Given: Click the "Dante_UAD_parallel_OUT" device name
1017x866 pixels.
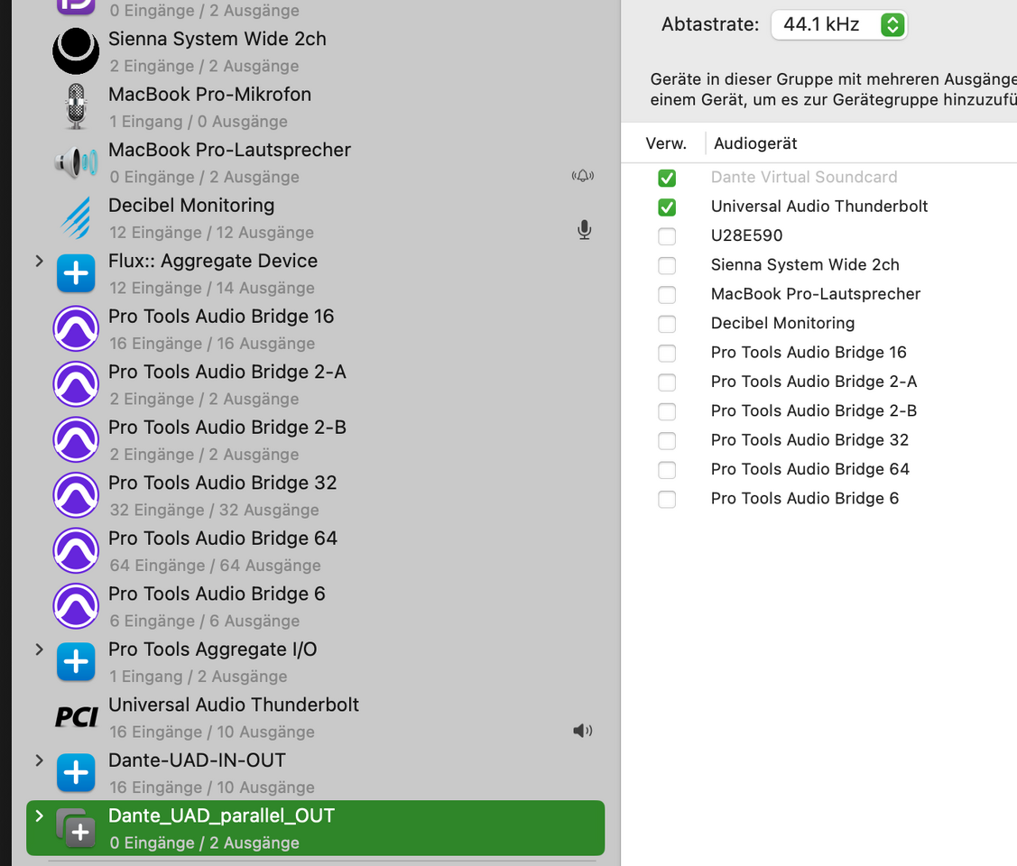Looking at the screenshot, I should click(x=221, y=815).
